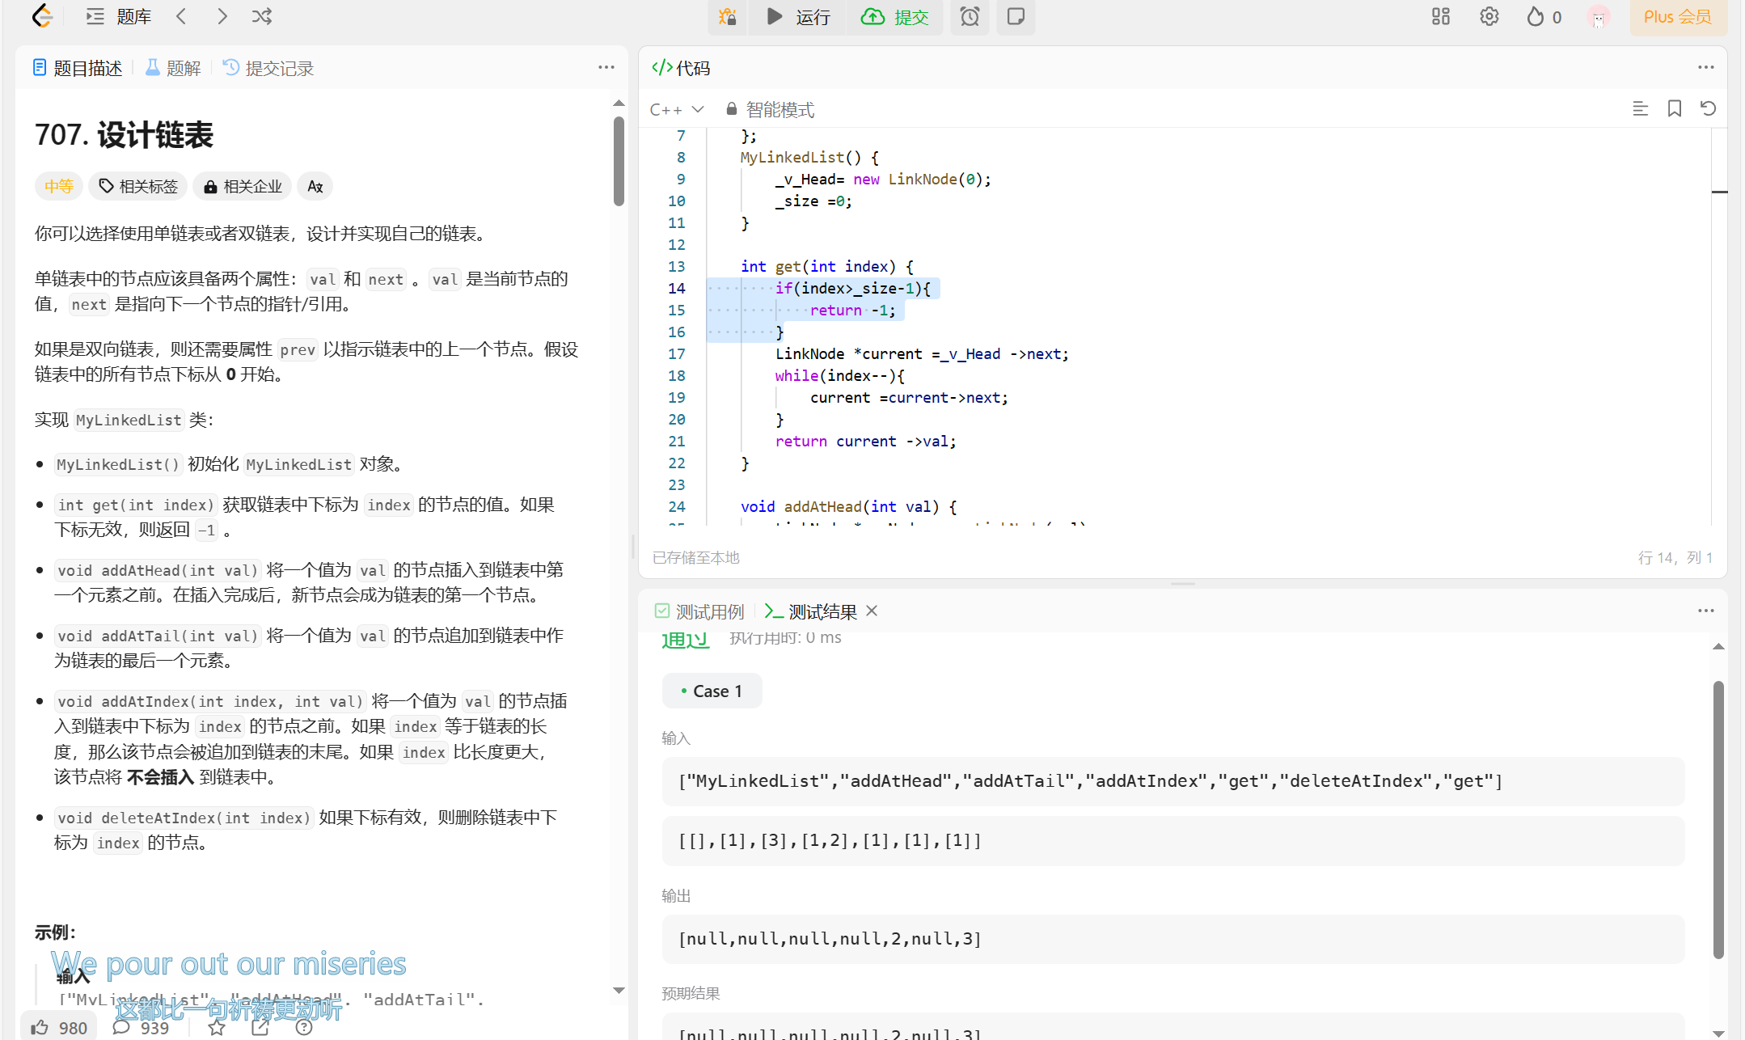Viewport: 1745px width, 1040px height.
Task: Click the Run button to execute code
Action: point(795,16)
